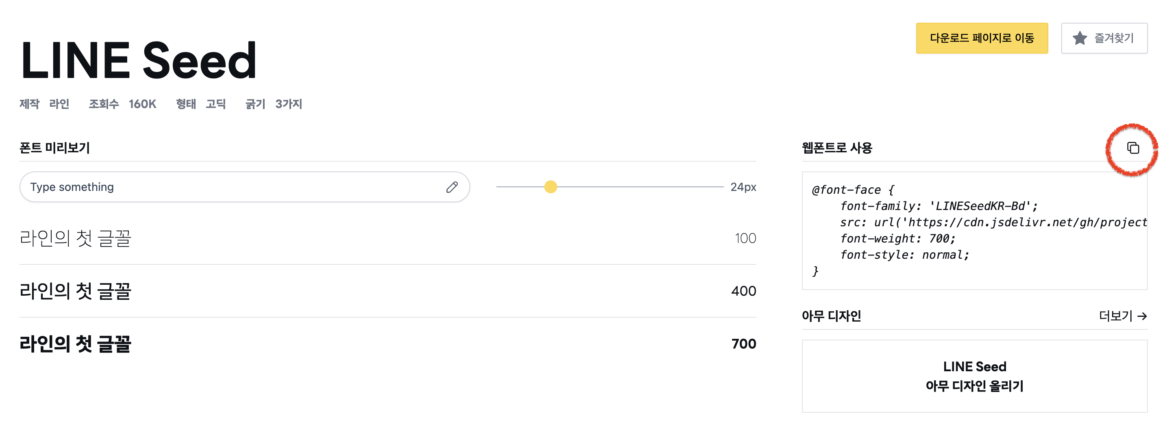Select the 100 weight preview row

tap(387, 238)
